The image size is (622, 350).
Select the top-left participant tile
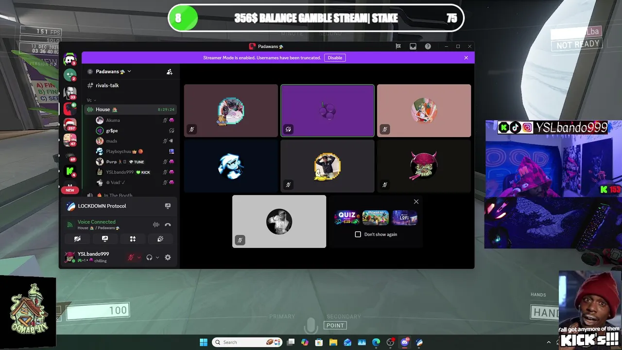pyautogui.click(x=231, y=111)
